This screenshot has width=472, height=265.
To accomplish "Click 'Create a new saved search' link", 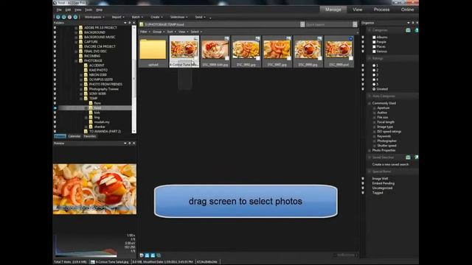I will pos(390,164).
